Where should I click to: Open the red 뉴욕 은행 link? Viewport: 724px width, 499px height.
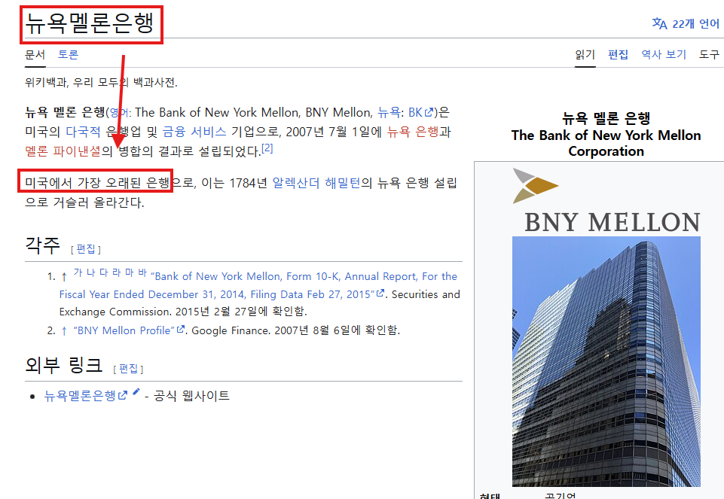(x=413, y=132)
